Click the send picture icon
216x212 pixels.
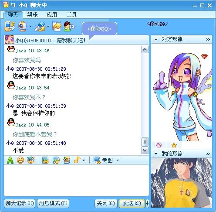tap(46, 160)
